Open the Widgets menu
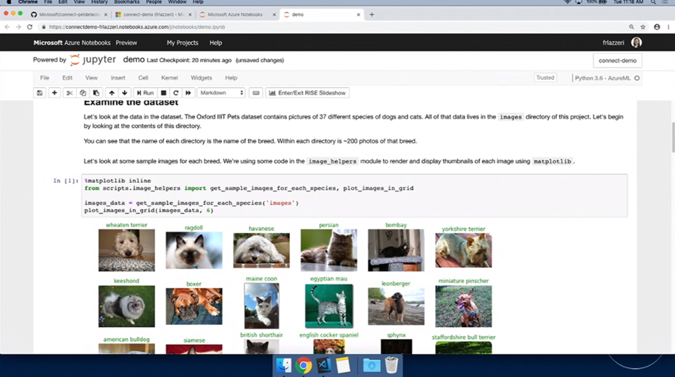The image size is (675, 377). 201,78
